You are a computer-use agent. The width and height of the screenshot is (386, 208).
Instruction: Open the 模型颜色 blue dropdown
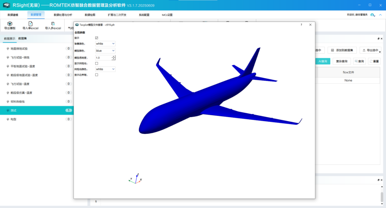click(x=105, y=51)
